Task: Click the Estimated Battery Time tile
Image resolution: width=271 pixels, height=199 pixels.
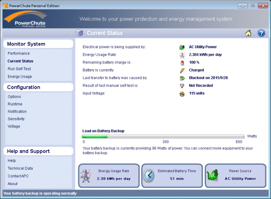Action: [x=172, y=176]
